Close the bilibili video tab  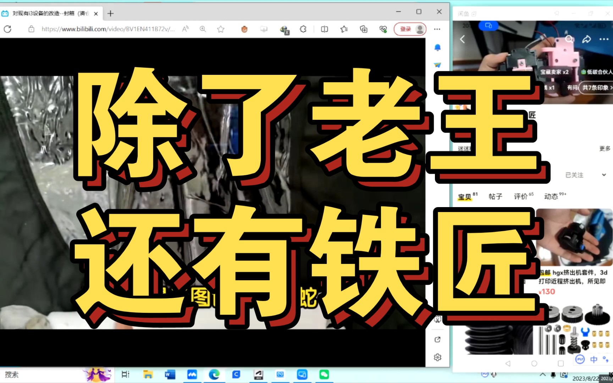(96, 13)
